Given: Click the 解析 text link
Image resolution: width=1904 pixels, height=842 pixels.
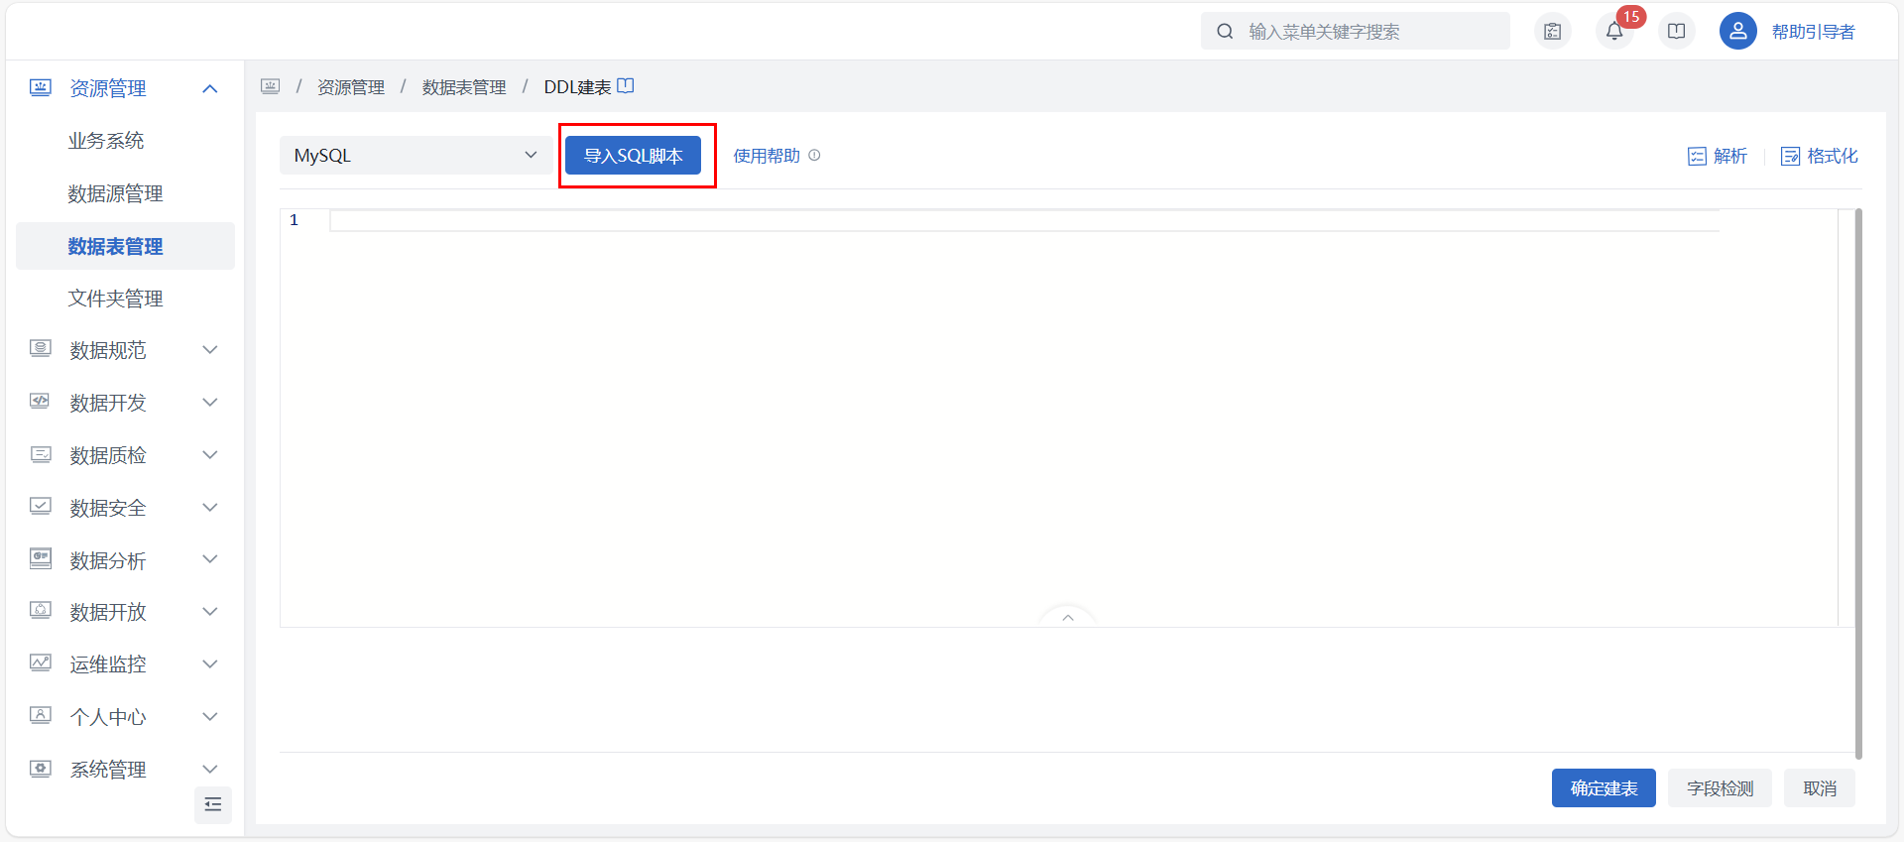Looking at the screenshot, I should [1730, 156].
